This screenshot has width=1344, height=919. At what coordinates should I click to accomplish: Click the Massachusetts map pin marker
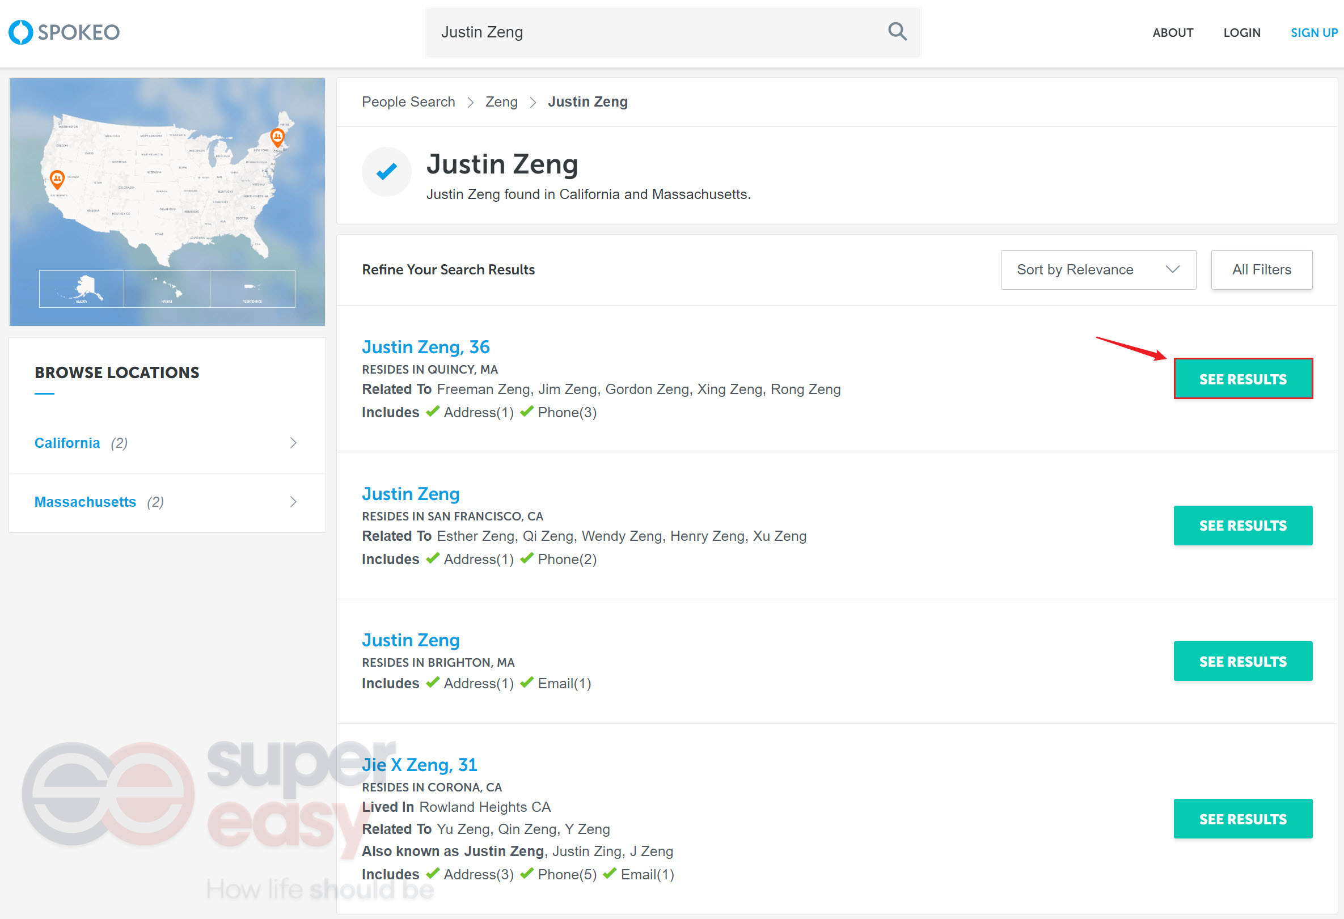click(278, 138)
